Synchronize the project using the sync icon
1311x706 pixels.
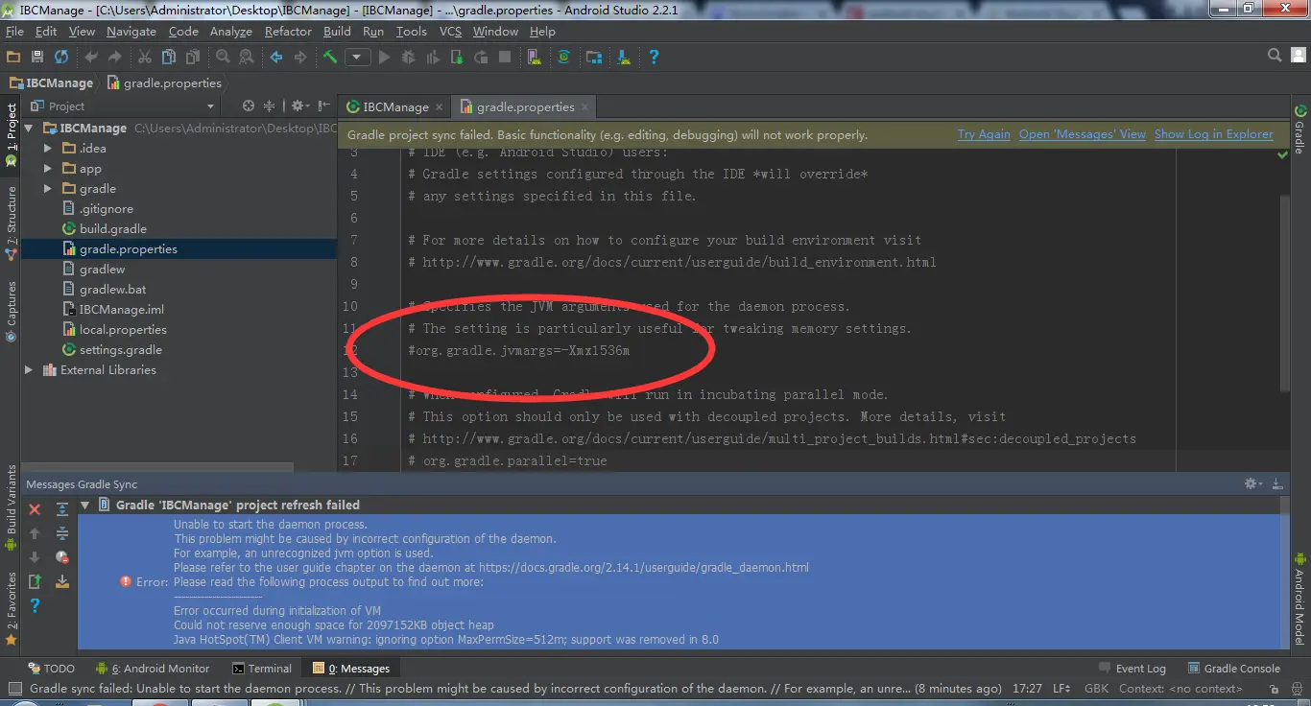click(x=61, y=58)
